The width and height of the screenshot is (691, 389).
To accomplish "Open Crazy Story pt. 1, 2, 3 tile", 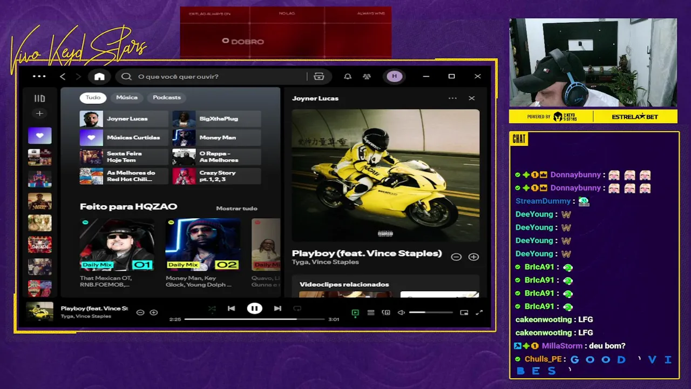I will (x=216, y=176).
